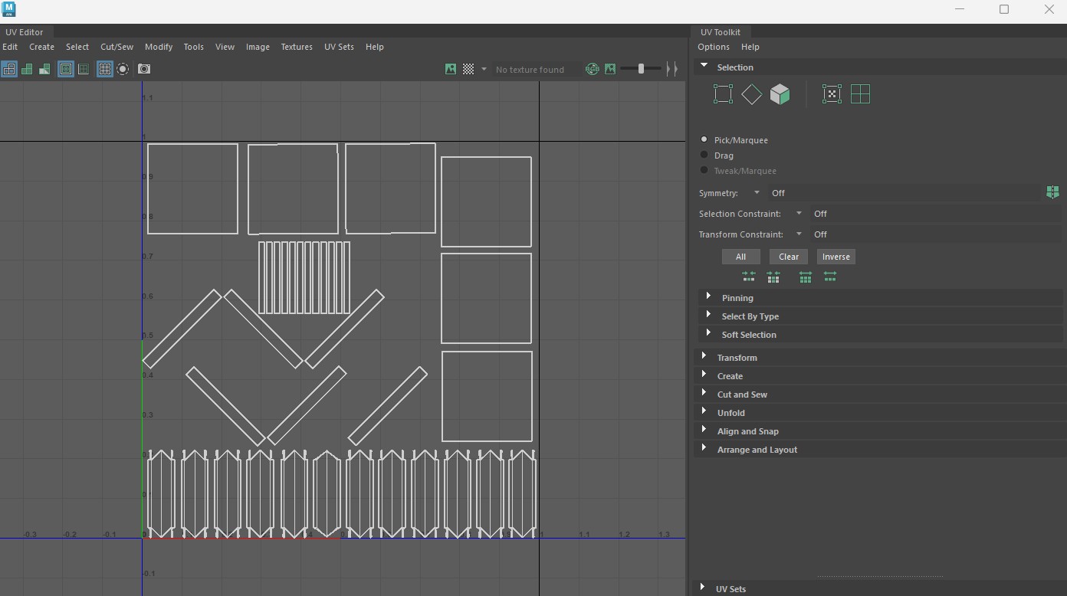This screenshot has height=596, width=1067.
Task: Open the Modify menu
Action: pos(159,47)
